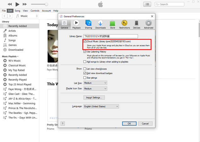The image size is (200, 142).
Task: Open the Store preferences tab
Action: point(112,25)
